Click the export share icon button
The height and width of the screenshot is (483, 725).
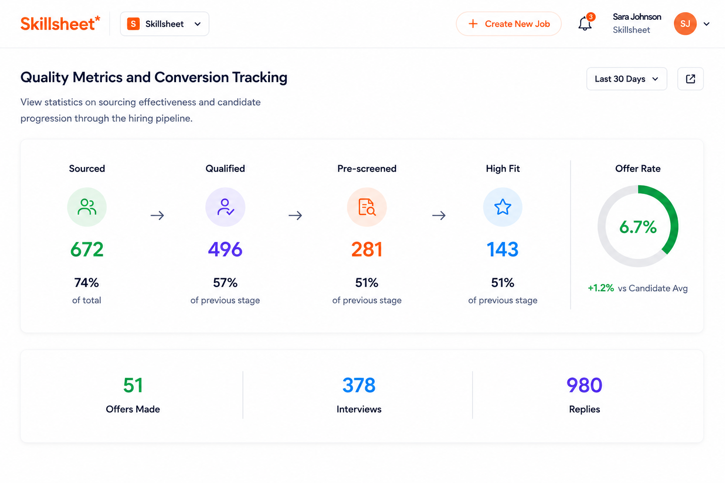click(690, 79)
